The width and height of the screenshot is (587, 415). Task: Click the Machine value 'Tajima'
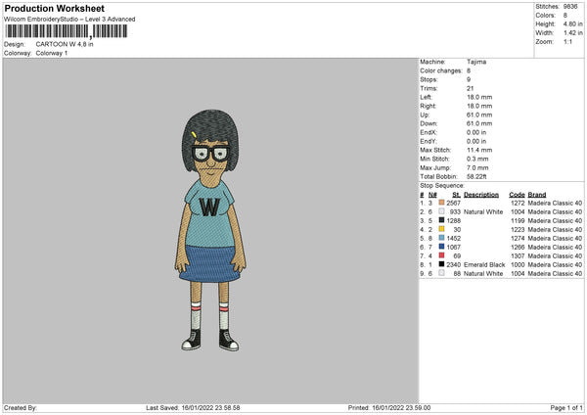[x=476, y=62]
